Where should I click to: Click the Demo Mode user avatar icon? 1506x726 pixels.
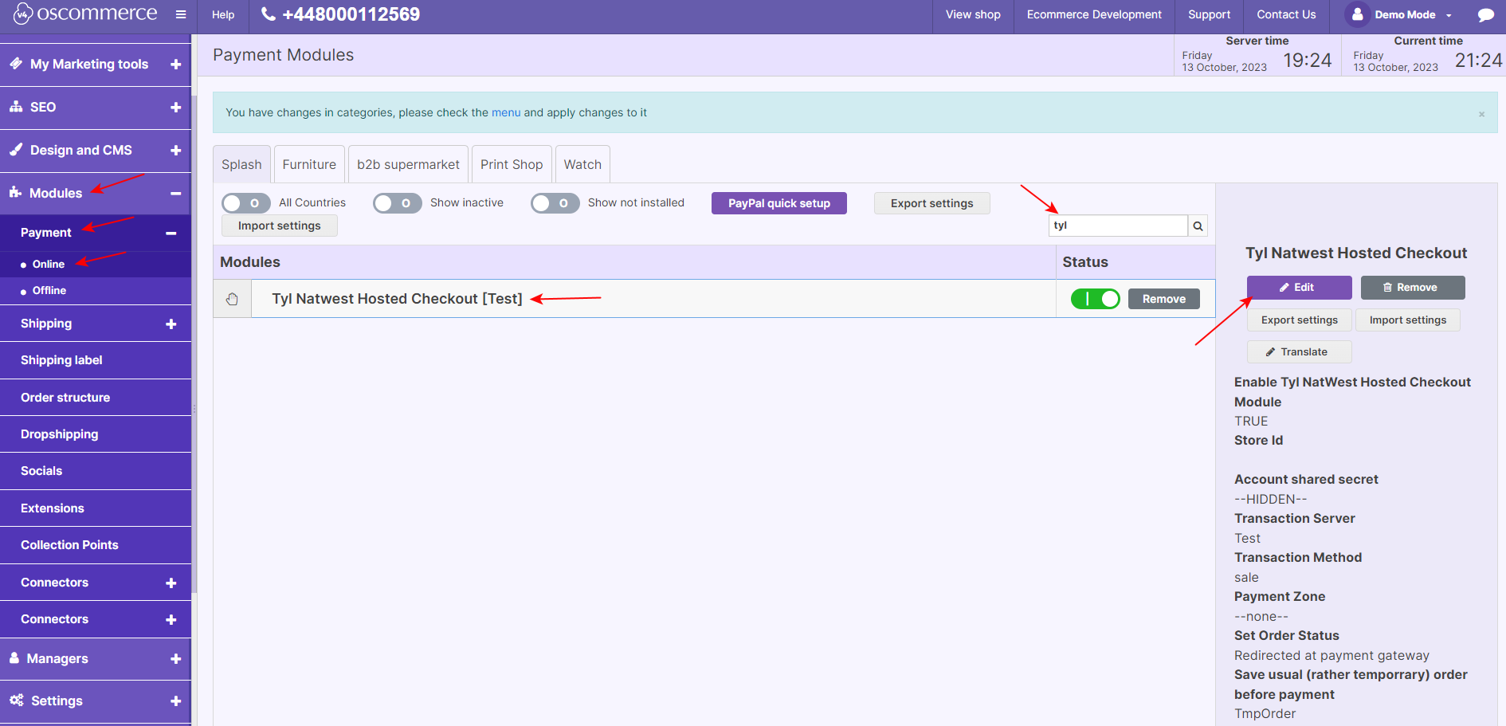click(x=1358, y=14)
